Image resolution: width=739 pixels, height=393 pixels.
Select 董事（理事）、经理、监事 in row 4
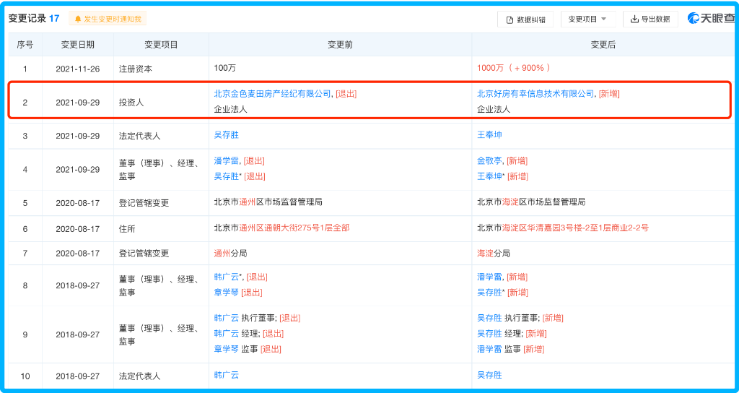coord(159,169)
